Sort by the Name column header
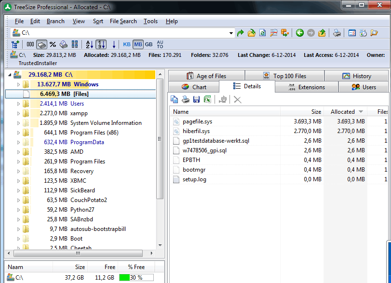 click(x=225, y=112)
